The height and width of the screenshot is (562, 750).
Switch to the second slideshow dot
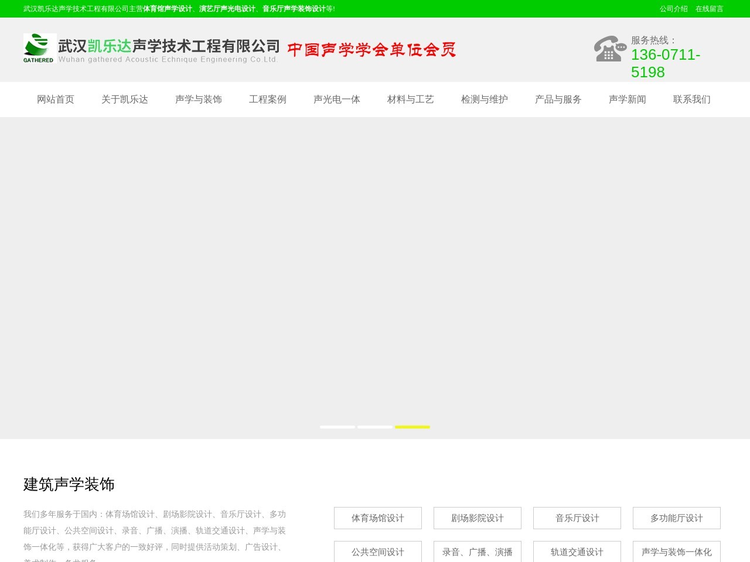pos(375,427)
